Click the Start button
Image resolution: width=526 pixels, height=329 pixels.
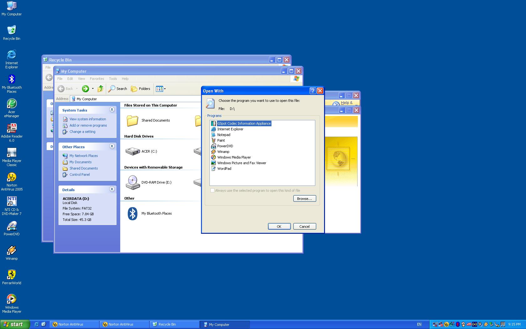15,324
